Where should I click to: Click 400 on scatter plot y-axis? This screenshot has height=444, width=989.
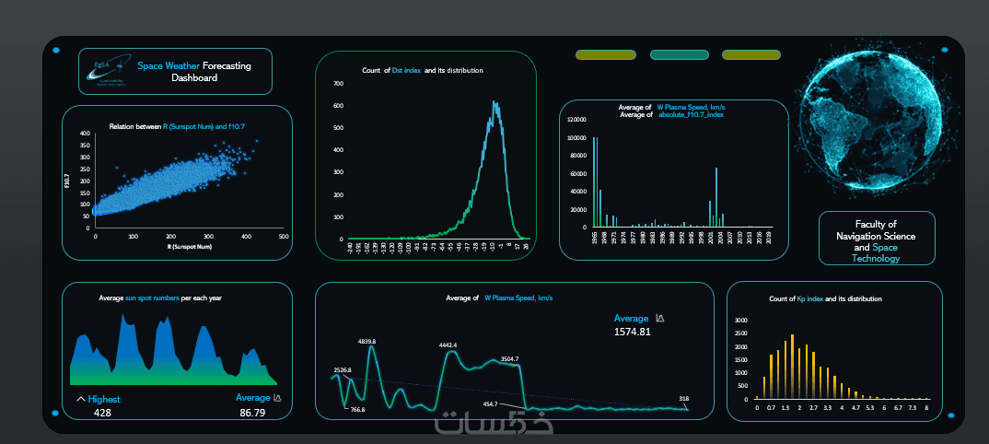click(x=85, y=134)
